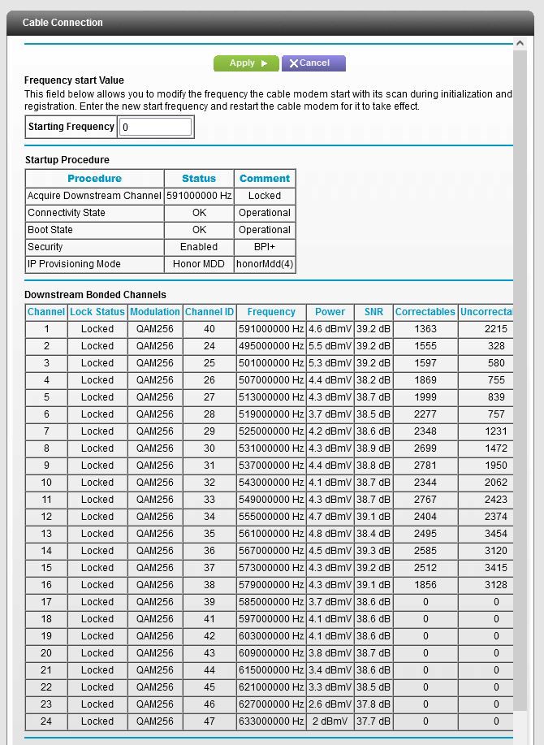This screenshot has height=745, width=544.
Task: Click the honorMdd(4) comment cell
Action: click(265, 264)
